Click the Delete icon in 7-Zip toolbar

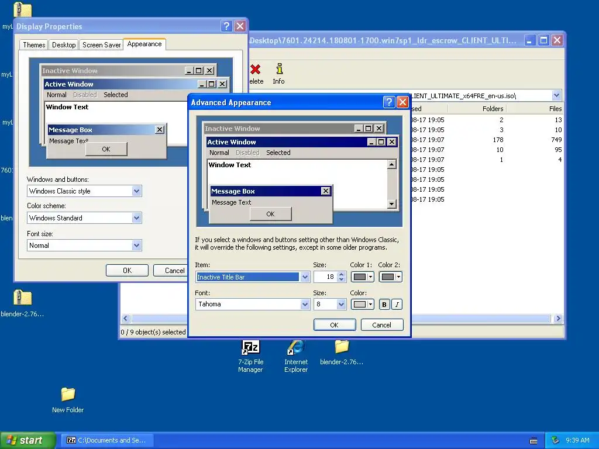pos(256,70)
